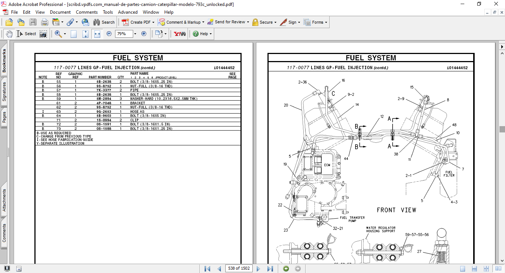Click the Print icon
The image size is (505, 273).
(x=45, y=22)
